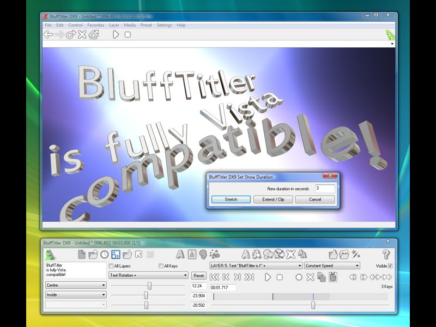This screenshot has width=436, height=327.
Task: Open the Media menu
Action: pos(130,25)
